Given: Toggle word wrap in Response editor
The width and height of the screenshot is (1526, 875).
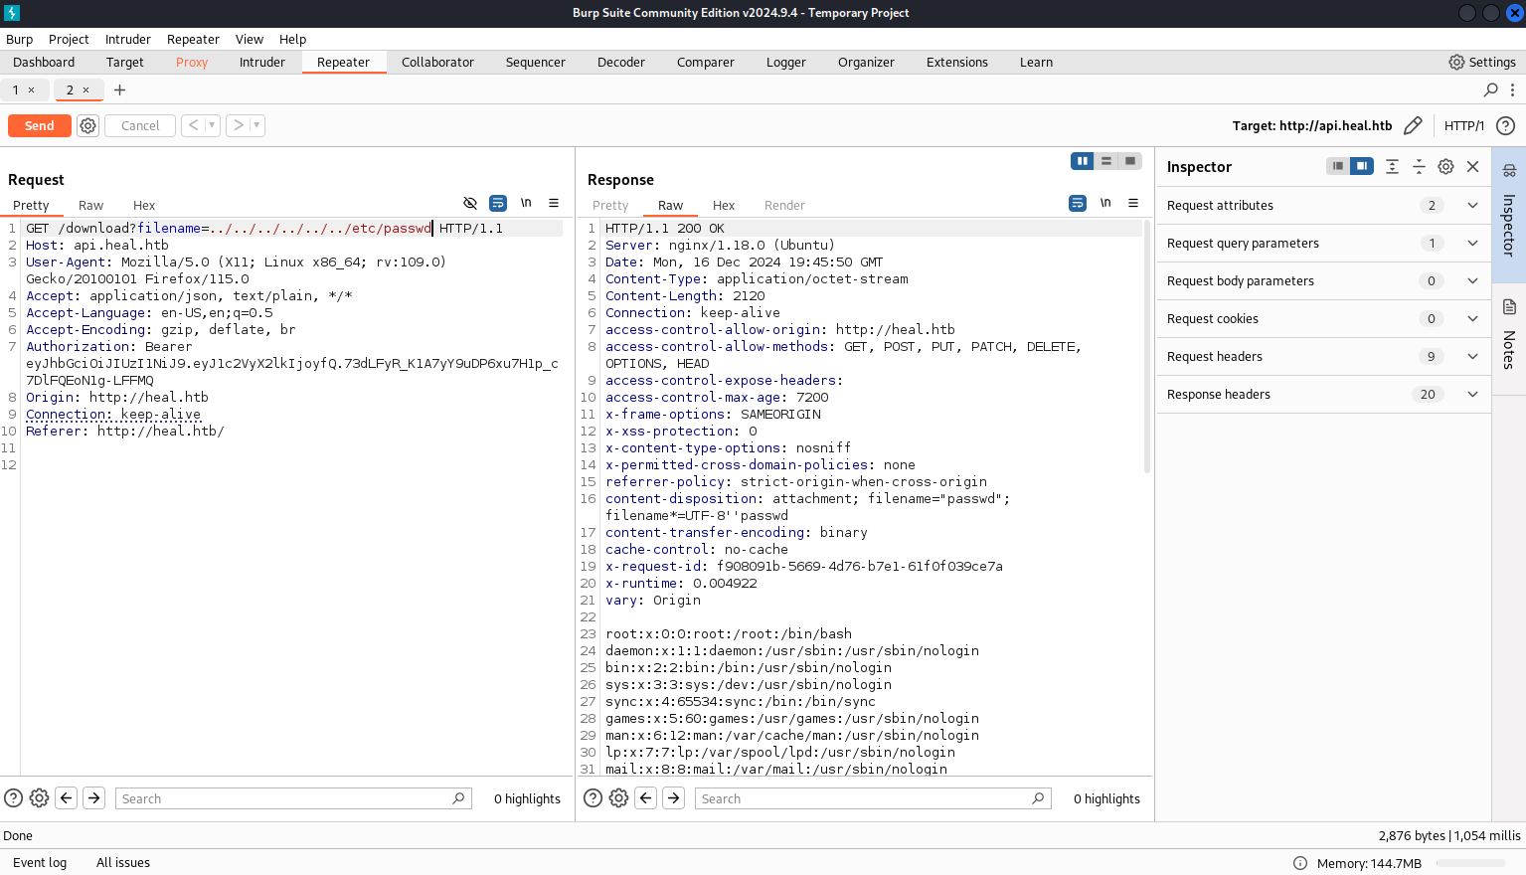Looking at the screenshot, I should tap(1078, 203).
